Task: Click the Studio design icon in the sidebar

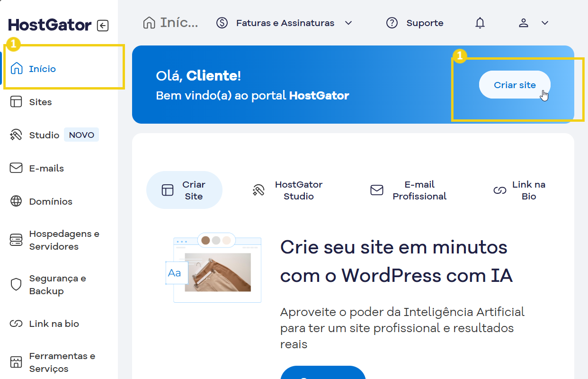Action: tap(16, 135)
